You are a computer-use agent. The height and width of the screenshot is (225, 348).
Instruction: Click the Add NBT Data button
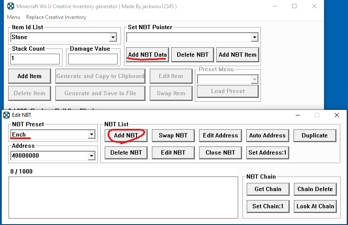click(x=147, y=55)
